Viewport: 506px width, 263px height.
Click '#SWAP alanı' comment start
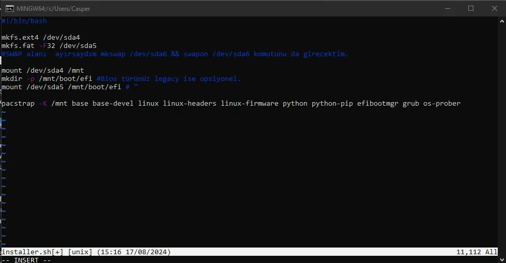[x=24, y=54]
